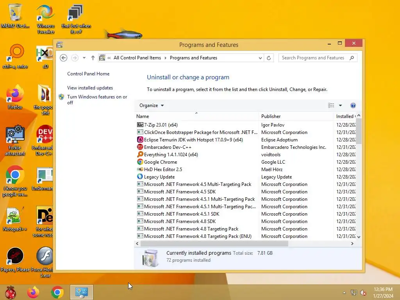Screen dimensions: 400x300
Task: Go back with the Back arrow button
Action: coord(64,58)
